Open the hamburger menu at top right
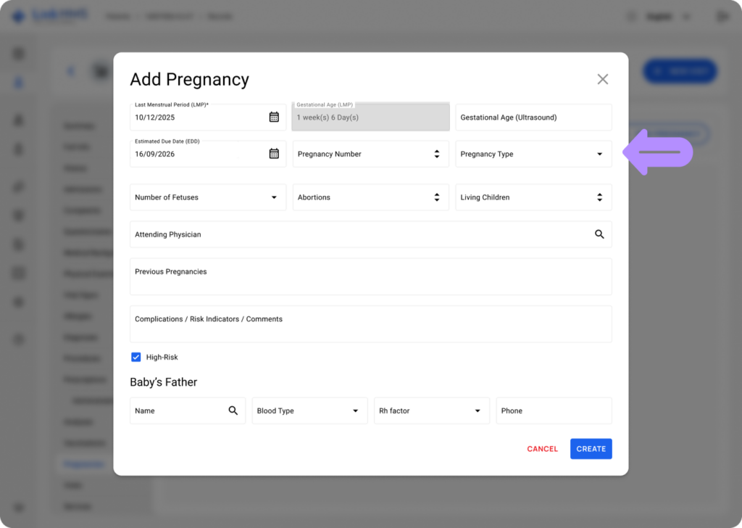Image resolution: width=742 pixels, height=528 pixels. (x=722, y=16)
